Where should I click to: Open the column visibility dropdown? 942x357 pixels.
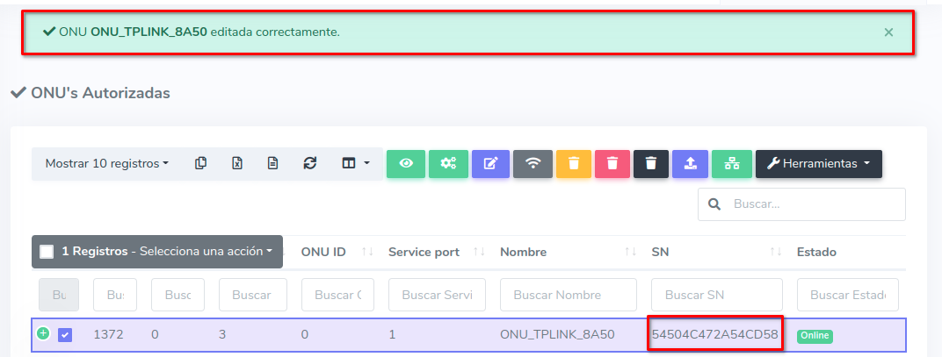pyautogui.click(x=356, y=163)
